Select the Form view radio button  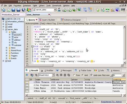coord(74,75)
